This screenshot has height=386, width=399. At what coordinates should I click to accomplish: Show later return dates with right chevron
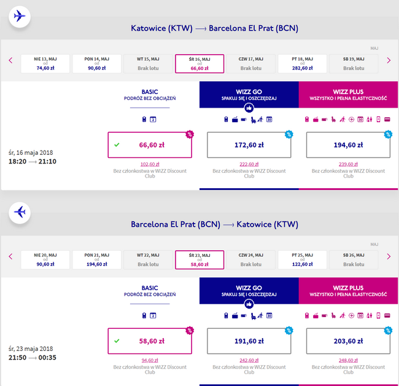389,256
